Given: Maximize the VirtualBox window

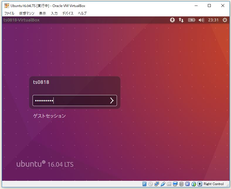Looking at the screenshot, I should [x=209, y=6].
